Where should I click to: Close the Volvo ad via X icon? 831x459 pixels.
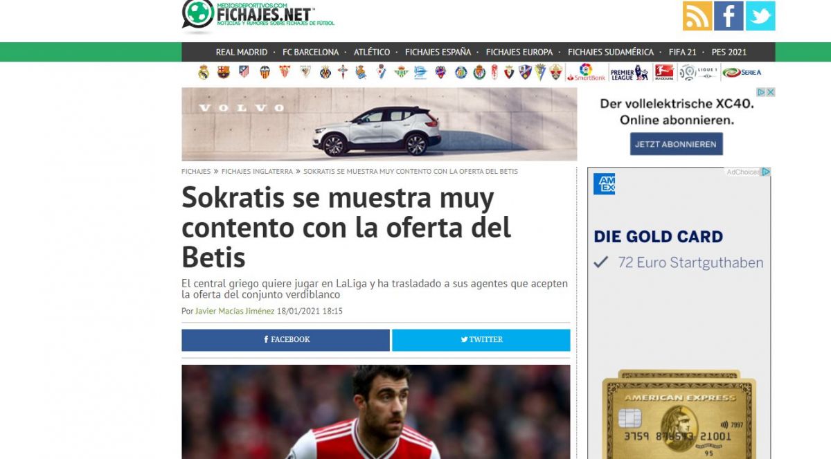pyautogui.click(x=770, y=92)
